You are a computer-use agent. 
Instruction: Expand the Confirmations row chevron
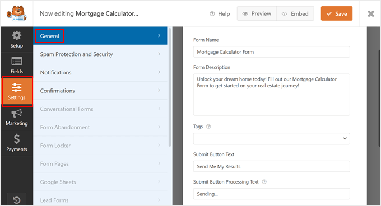[159, 90]
